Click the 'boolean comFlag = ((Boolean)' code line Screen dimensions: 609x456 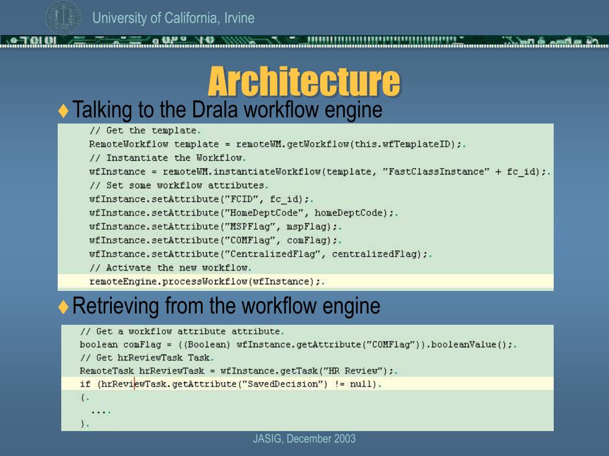tap(298, 345)
